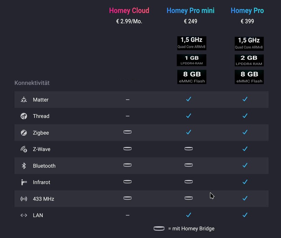Click Homey Cloud Zigbee bridge icon
The width and height of the screenshot is (281, 238).
[127, 132]
